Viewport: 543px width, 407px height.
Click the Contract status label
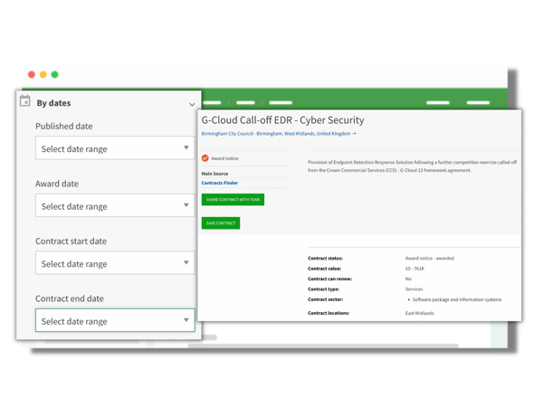click(x=325, y=258)
